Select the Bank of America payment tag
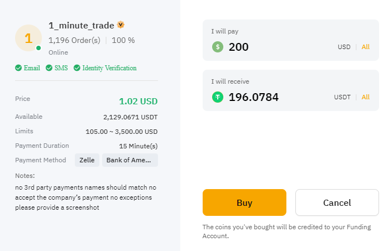This screenshot has height=251, width=388. coord(130,160)
